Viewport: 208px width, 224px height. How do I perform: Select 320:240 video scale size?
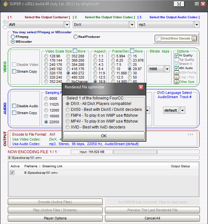tap(46, 77)
